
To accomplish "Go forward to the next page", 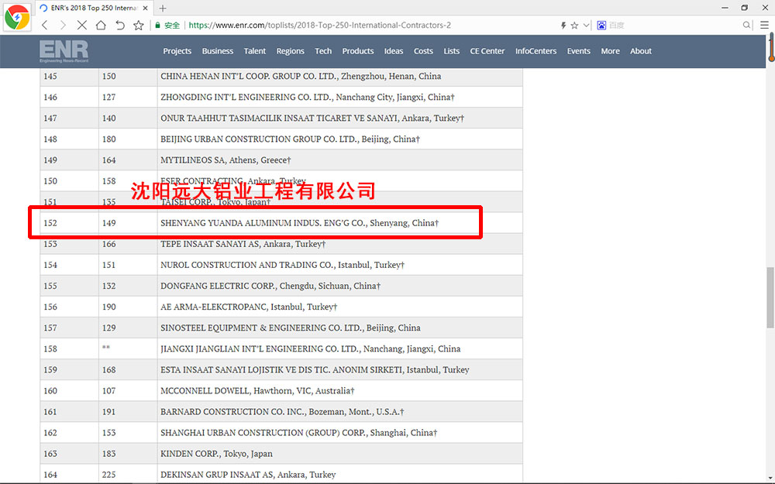I will click(x=63, y=26).
